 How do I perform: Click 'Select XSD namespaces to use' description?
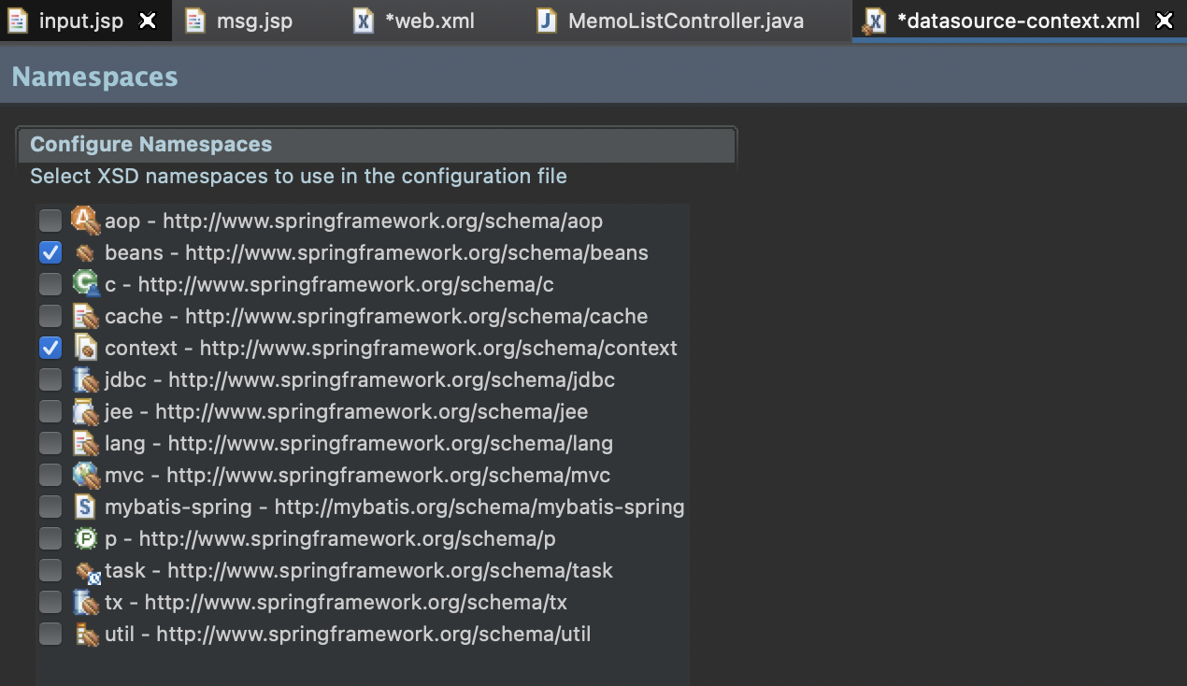click(298, 176)
